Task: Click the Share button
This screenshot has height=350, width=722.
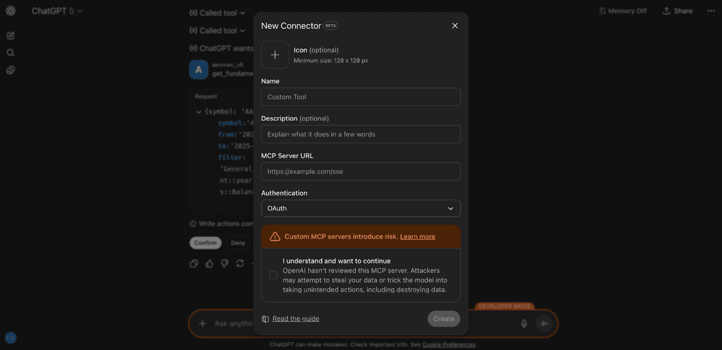Action: 678,11
